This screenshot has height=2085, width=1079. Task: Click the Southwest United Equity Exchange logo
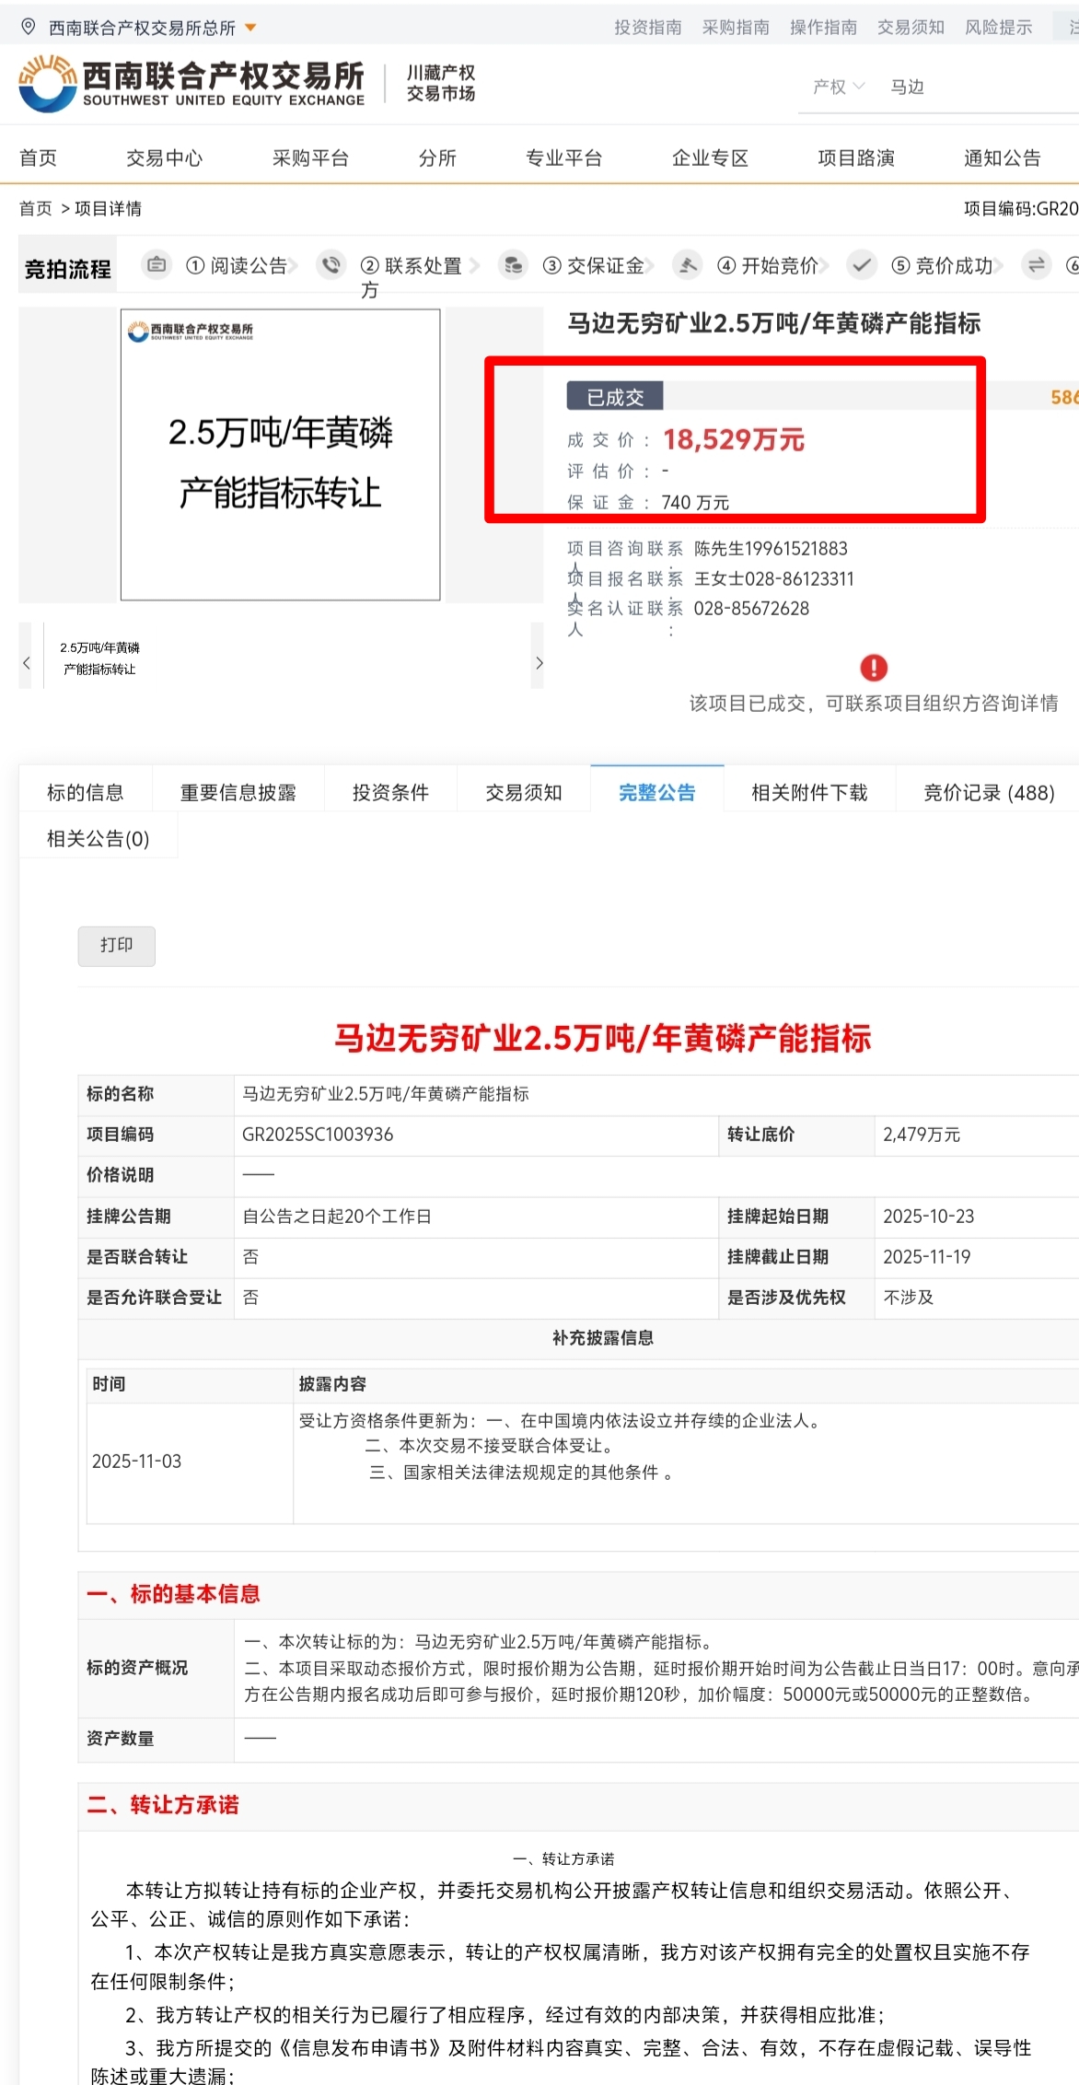[191, 84]
